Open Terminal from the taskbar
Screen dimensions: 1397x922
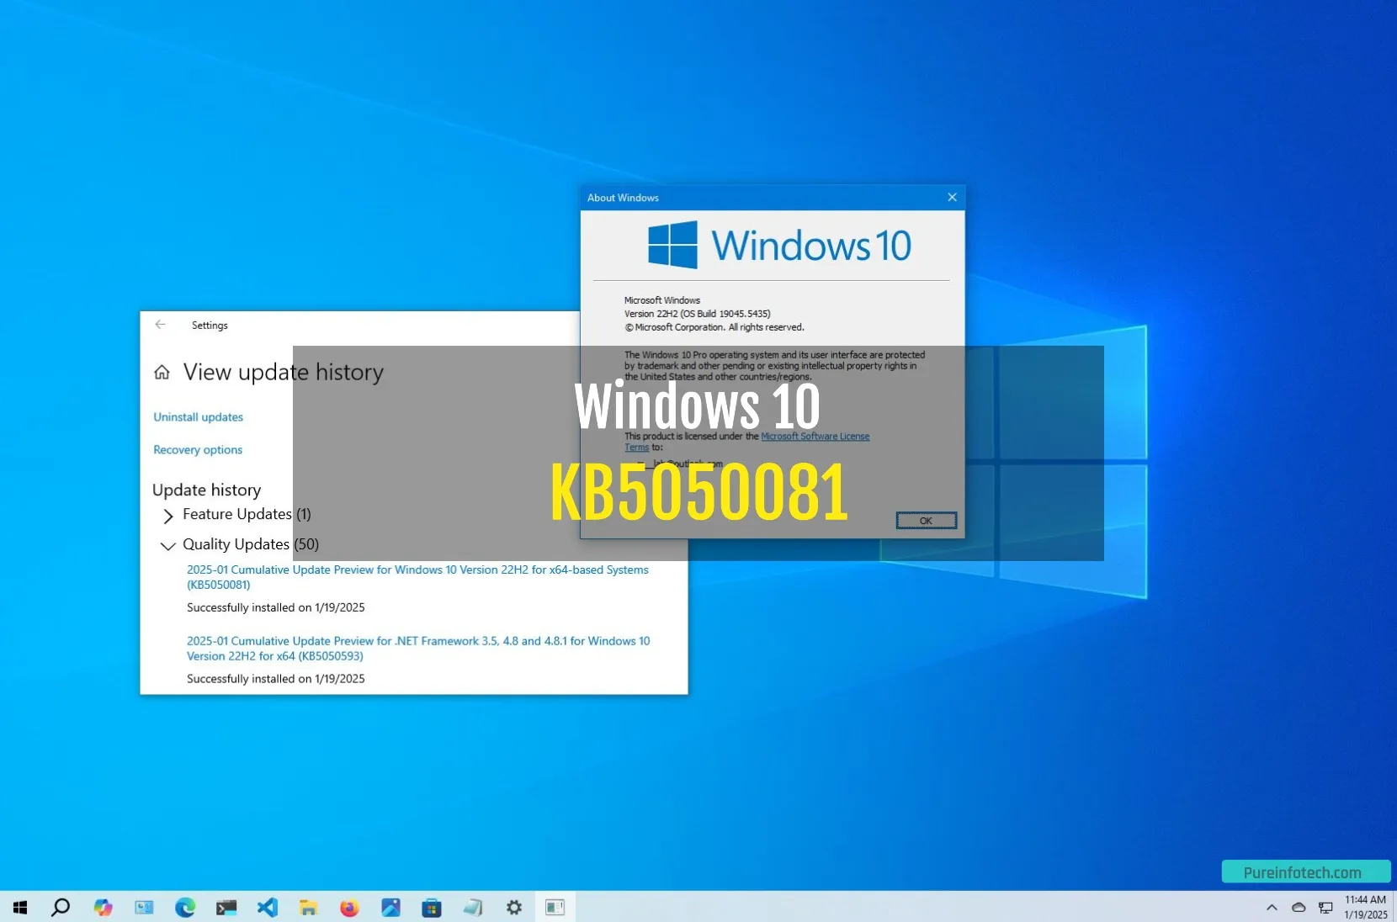pyautogui.click(x=226, y=907)
